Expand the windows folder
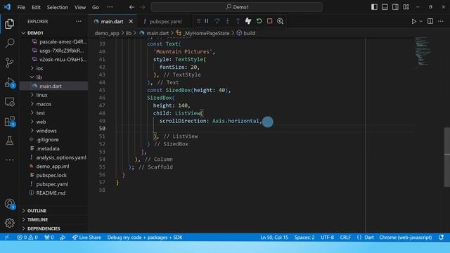 46,131
